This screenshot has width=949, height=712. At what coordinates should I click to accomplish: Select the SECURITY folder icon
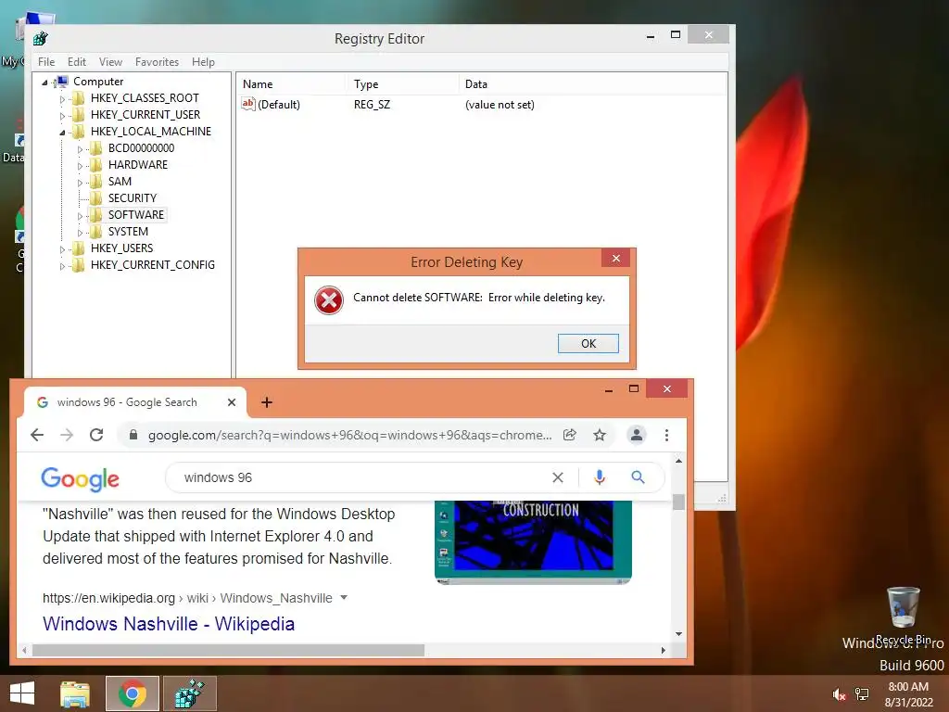click(95, 198)
